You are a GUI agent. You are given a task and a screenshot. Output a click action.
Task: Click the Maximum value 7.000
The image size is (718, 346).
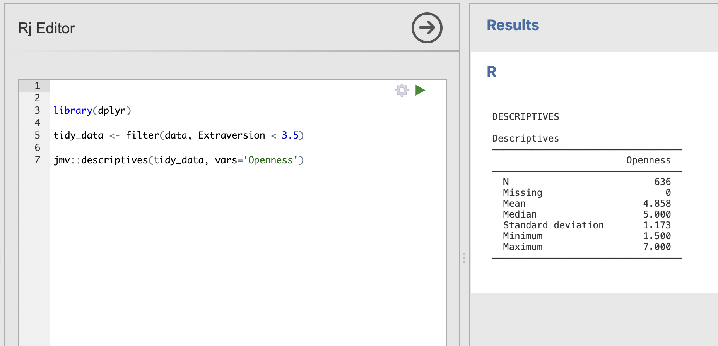click(x=657, y=247)
